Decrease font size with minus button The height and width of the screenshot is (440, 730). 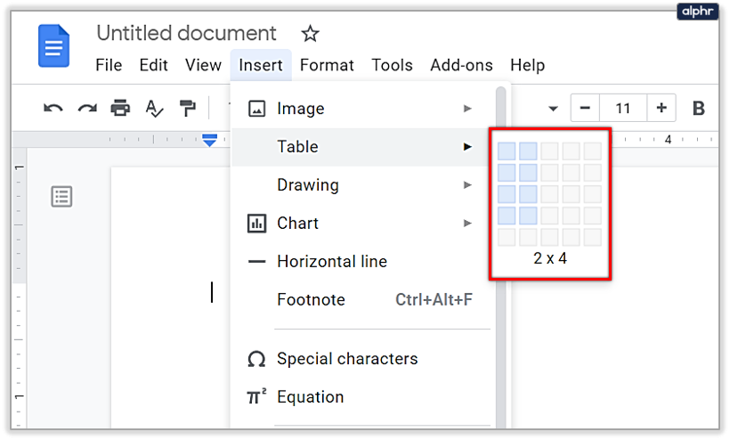tap(585, 109)
